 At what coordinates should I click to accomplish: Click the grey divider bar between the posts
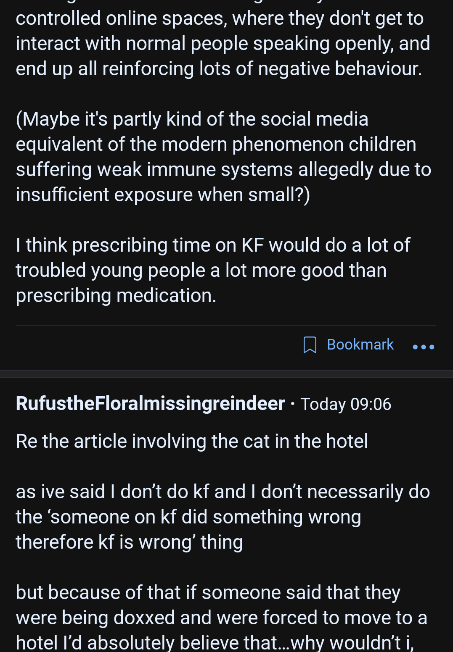pos(226,374)
